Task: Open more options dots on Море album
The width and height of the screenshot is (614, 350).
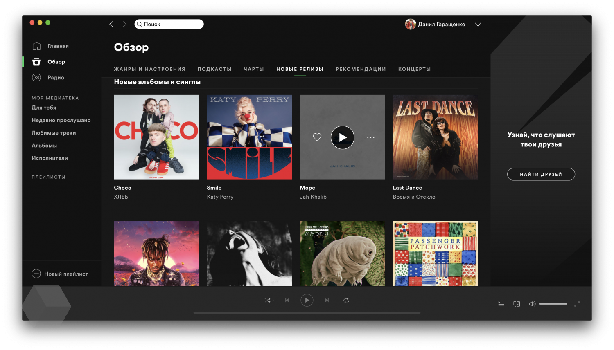Action: pos(371,137)
